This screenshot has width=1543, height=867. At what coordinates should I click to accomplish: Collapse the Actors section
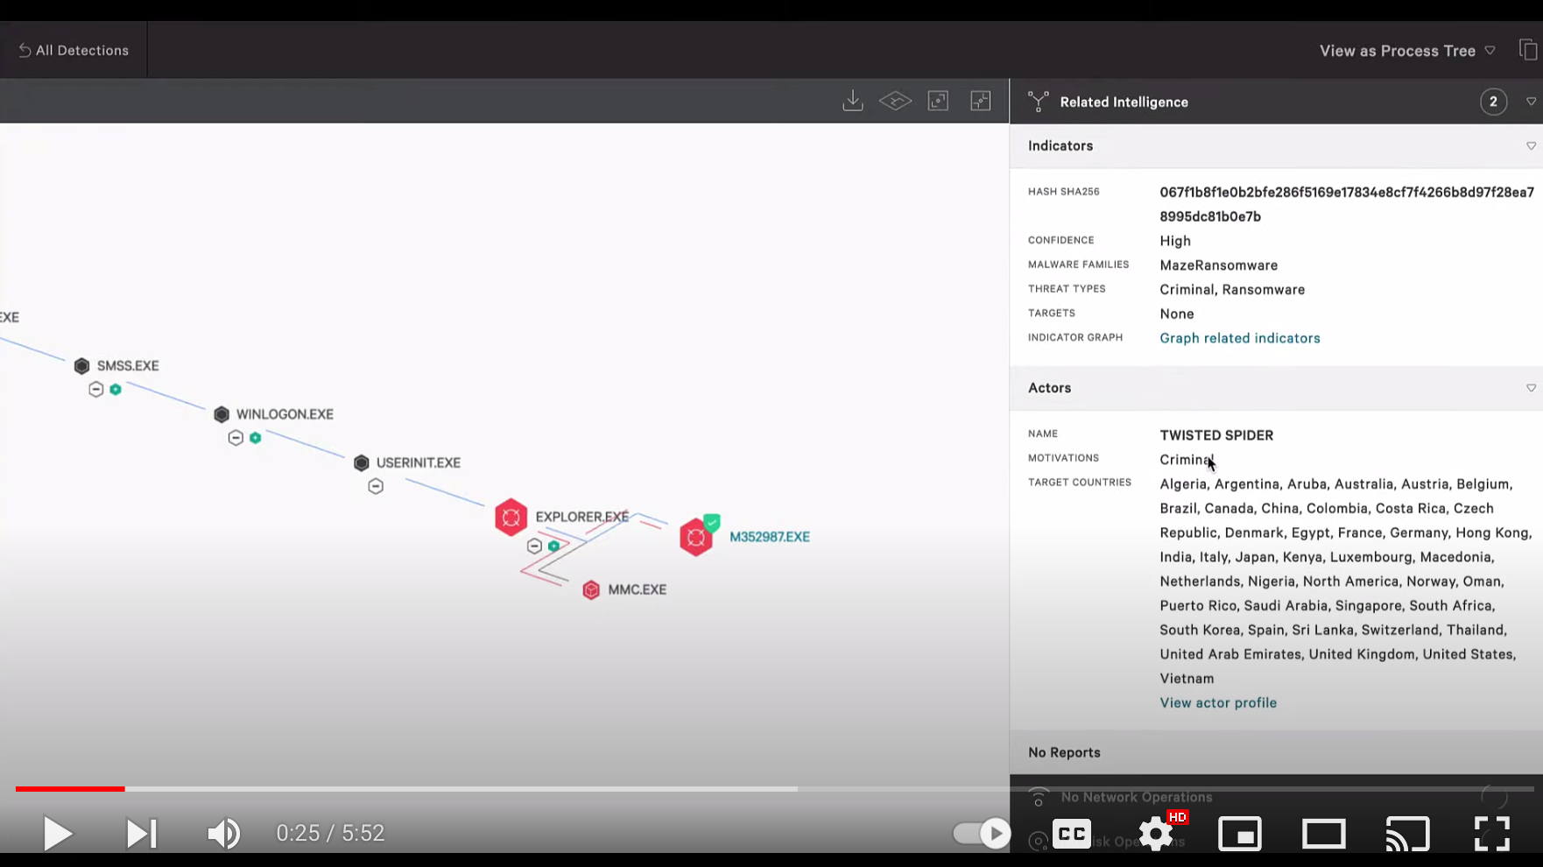tap(1531, 388)
